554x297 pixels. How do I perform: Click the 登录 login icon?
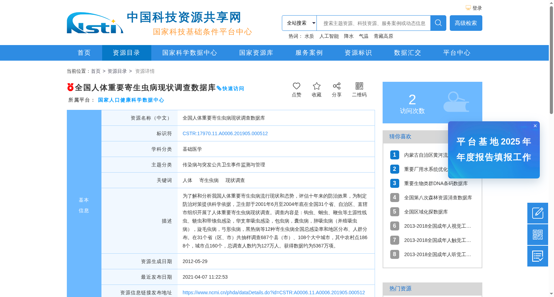tap(468, 8)
